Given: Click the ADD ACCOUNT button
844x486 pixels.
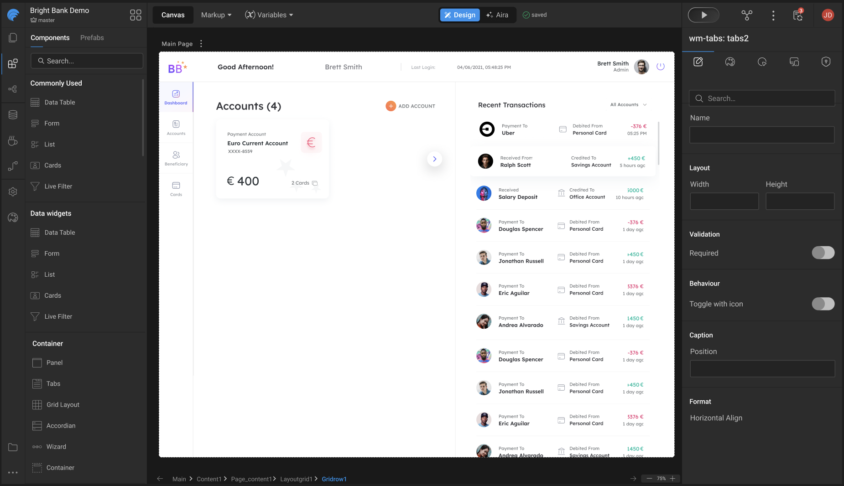Looking at the screenshot, I should [410, 106].
